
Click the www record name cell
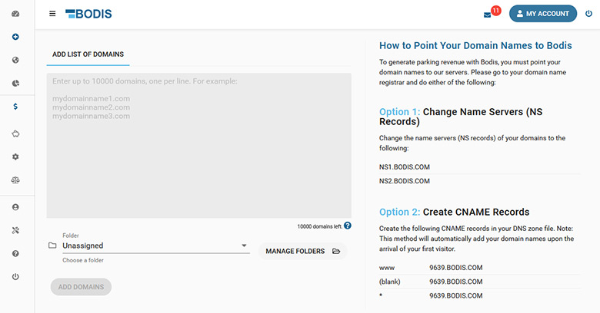387,268
